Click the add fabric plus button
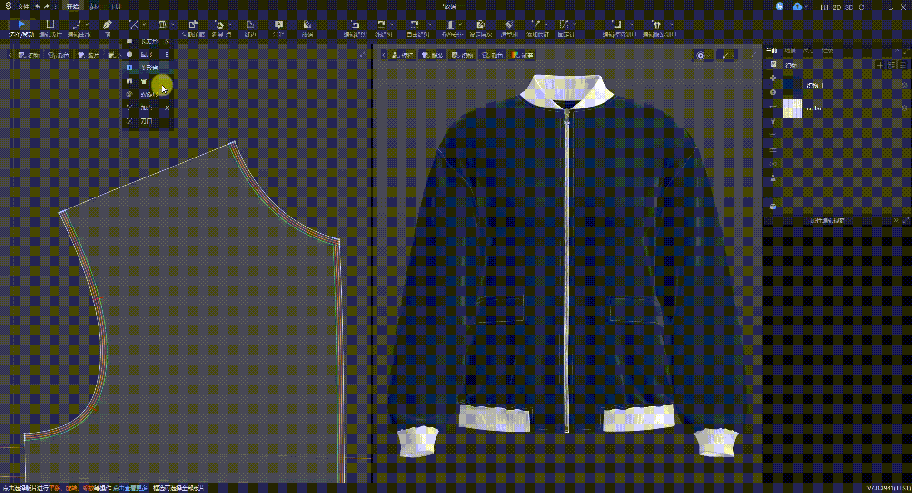The width and height of the screenshot is (912, 493). tap(880, 65)
